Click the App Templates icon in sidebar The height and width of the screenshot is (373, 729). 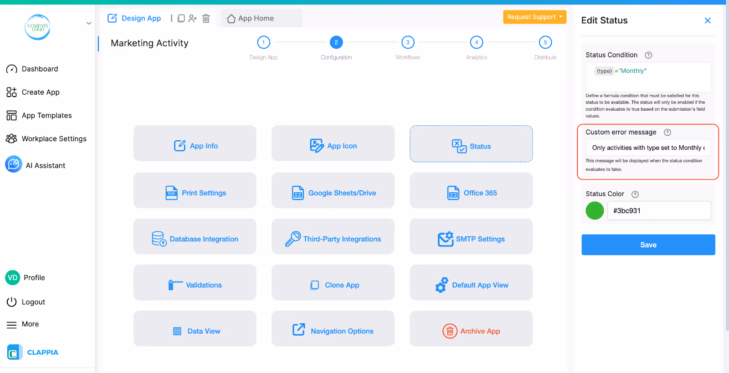point(11,115)
